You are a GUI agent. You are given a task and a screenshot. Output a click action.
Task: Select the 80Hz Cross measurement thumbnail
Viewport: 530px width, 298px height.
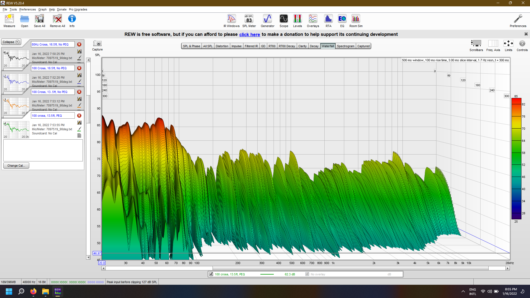tap(16, 58)
